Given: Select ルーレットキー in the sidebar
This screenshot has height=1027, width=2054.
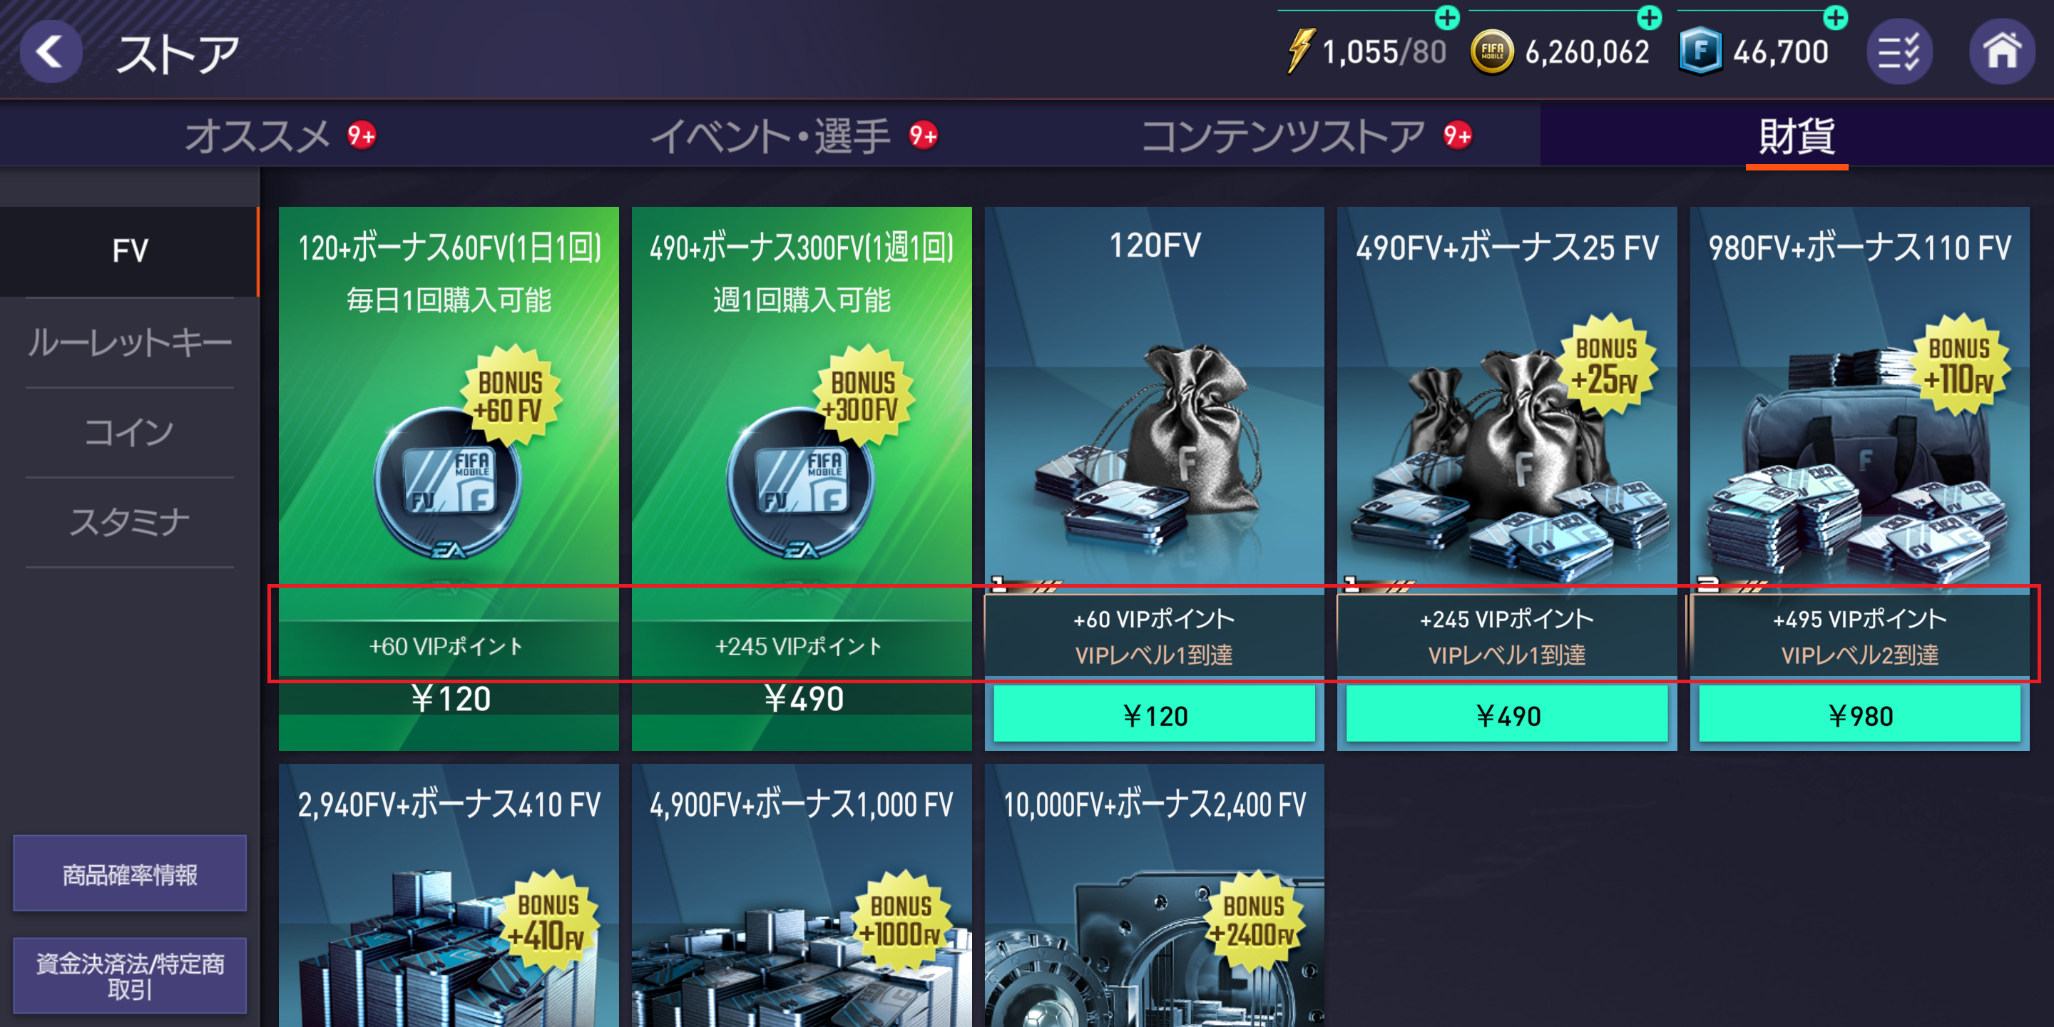Looking at the screenshot, I should pos(129,343).
